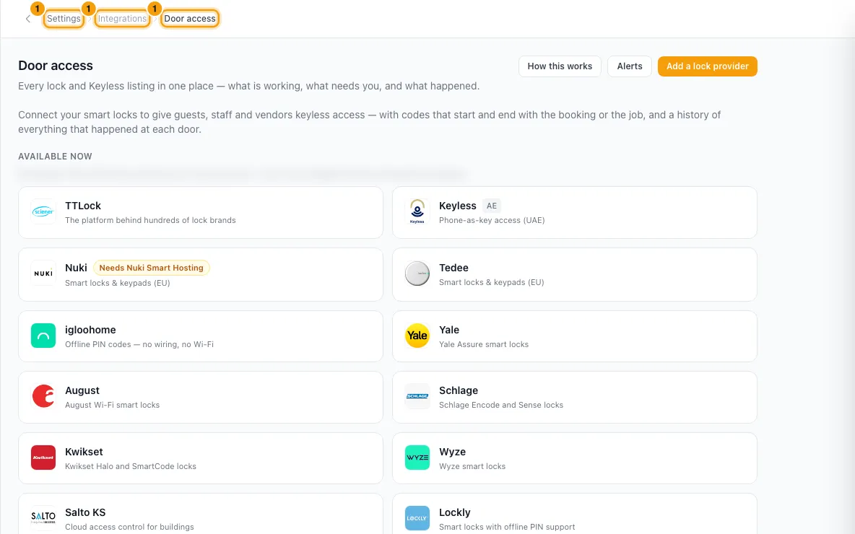This screenshot has height=534, width=855.
Task: Open the Alerts button
Action: [629, 66]
